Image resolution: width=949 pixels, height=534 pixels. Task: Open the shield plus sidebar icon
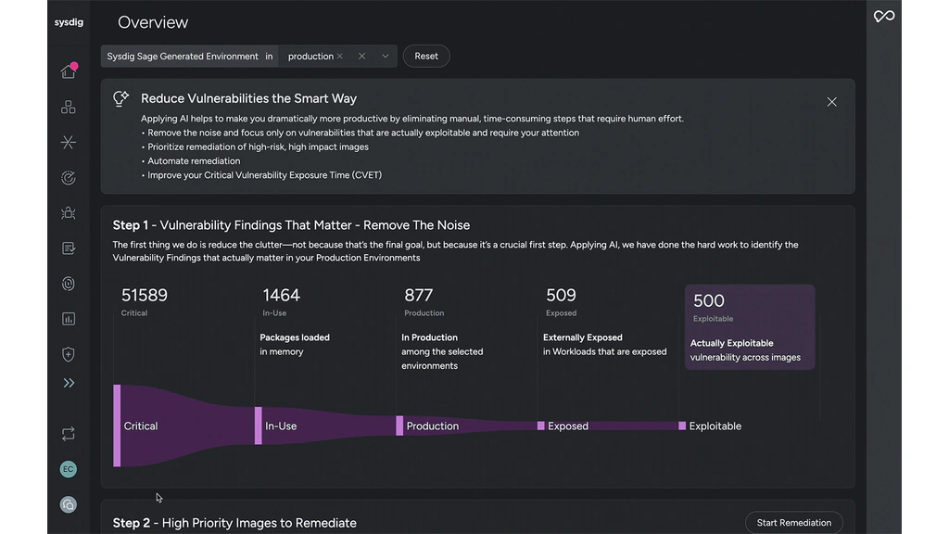point(69,354)
